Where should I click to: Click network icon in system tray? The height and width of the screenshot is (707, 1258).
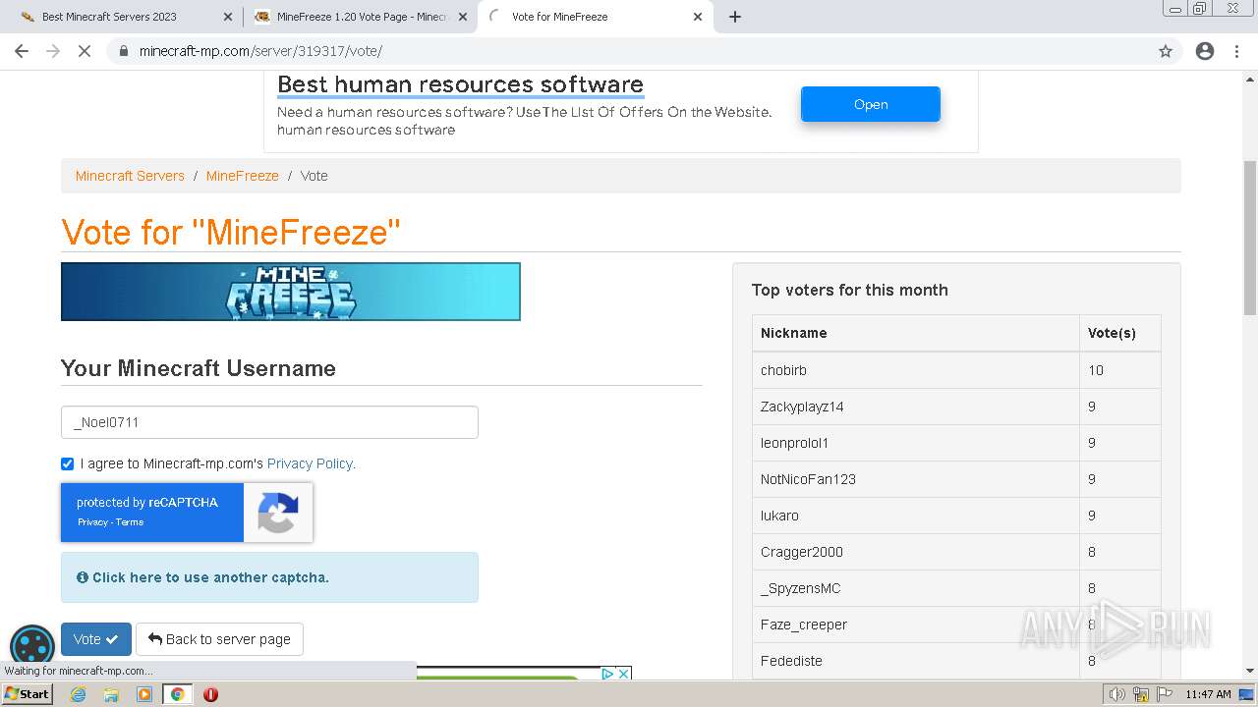pyautogui.click(x=1141, y=694)
